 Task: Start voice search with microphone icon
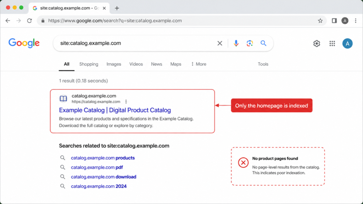236,43
